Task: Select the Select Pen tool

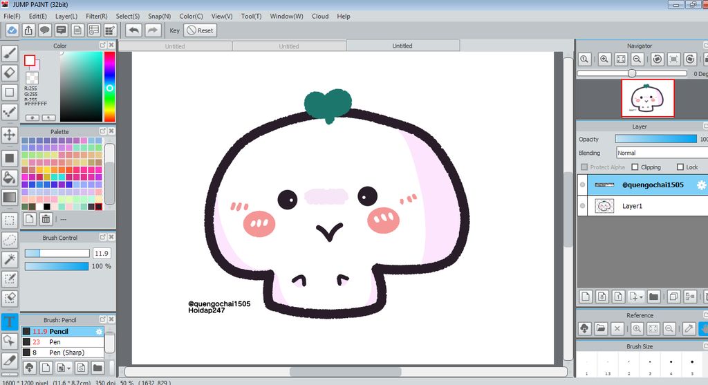Action: [10, 279]
